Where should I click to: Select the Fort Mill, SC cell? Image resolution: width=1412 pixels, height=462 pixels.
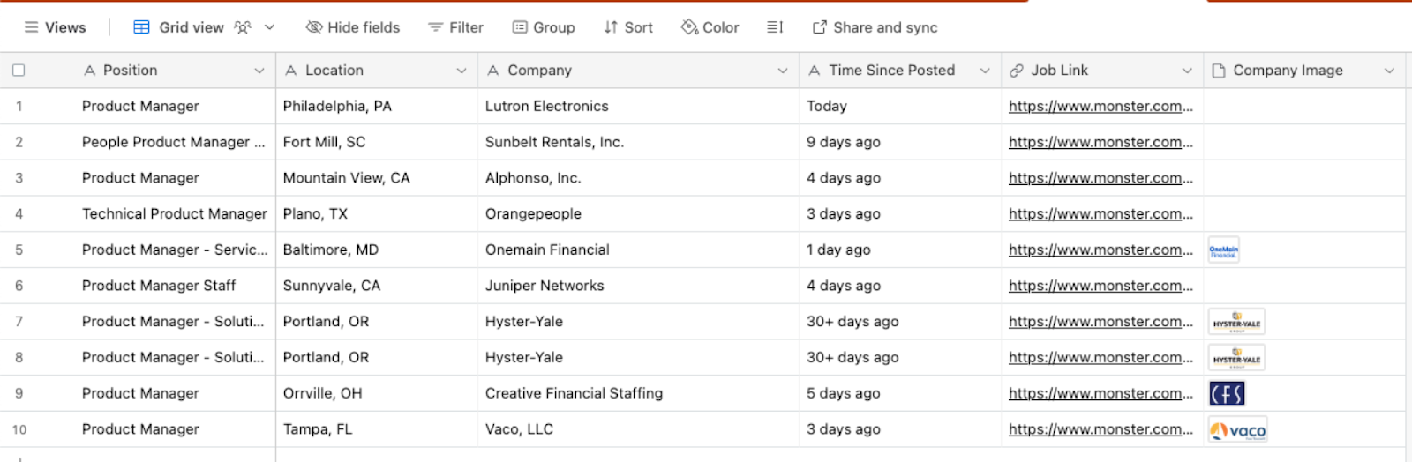pos(377,142)
